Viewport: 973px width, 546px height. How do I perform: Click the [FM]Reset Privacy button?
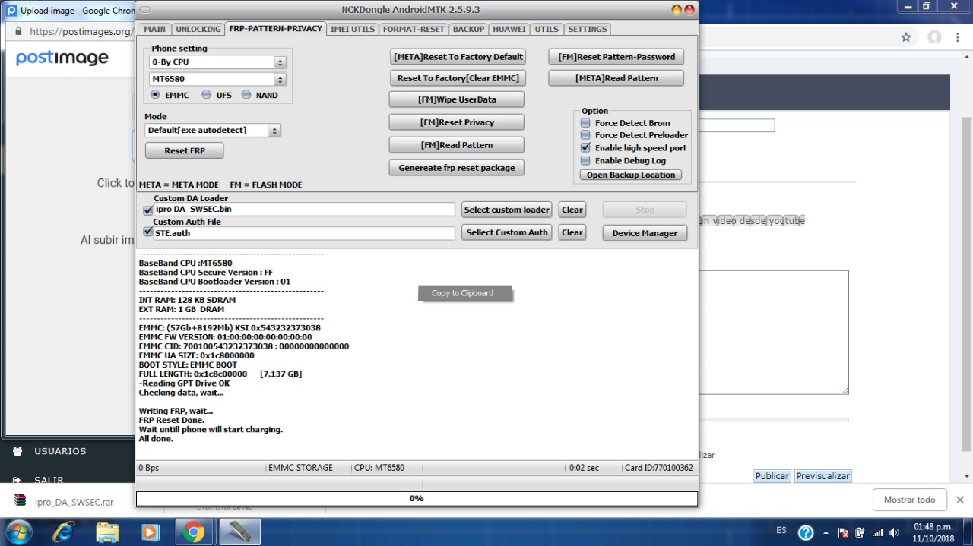tap(457, 122)
